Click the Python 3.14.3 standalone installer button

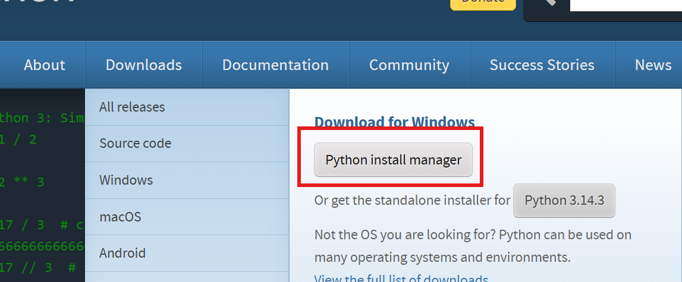coord(564,200)
